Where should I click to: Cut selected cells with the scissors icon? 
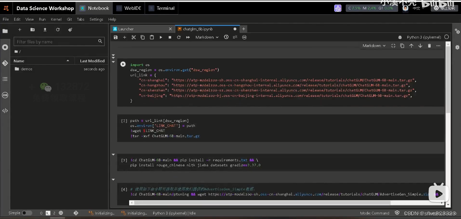(134, 37)
